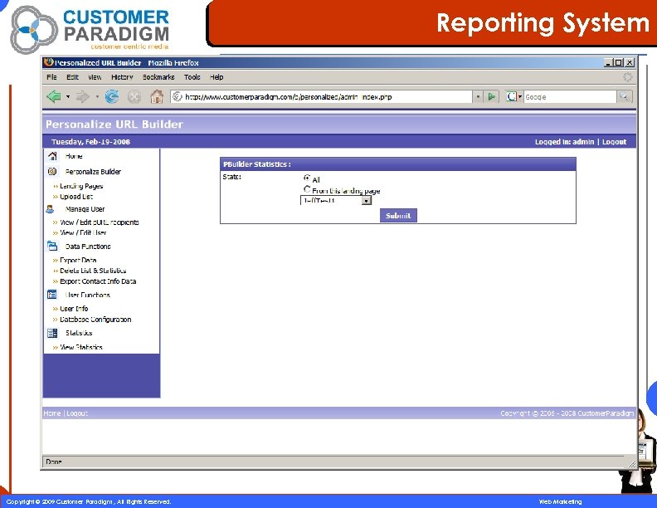657x508 pixels.
Task: Select the From this landing page radio button
Action: coord(307,189)
